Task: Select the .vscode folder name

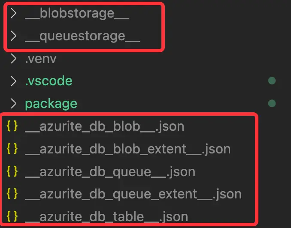Action: 48,81
